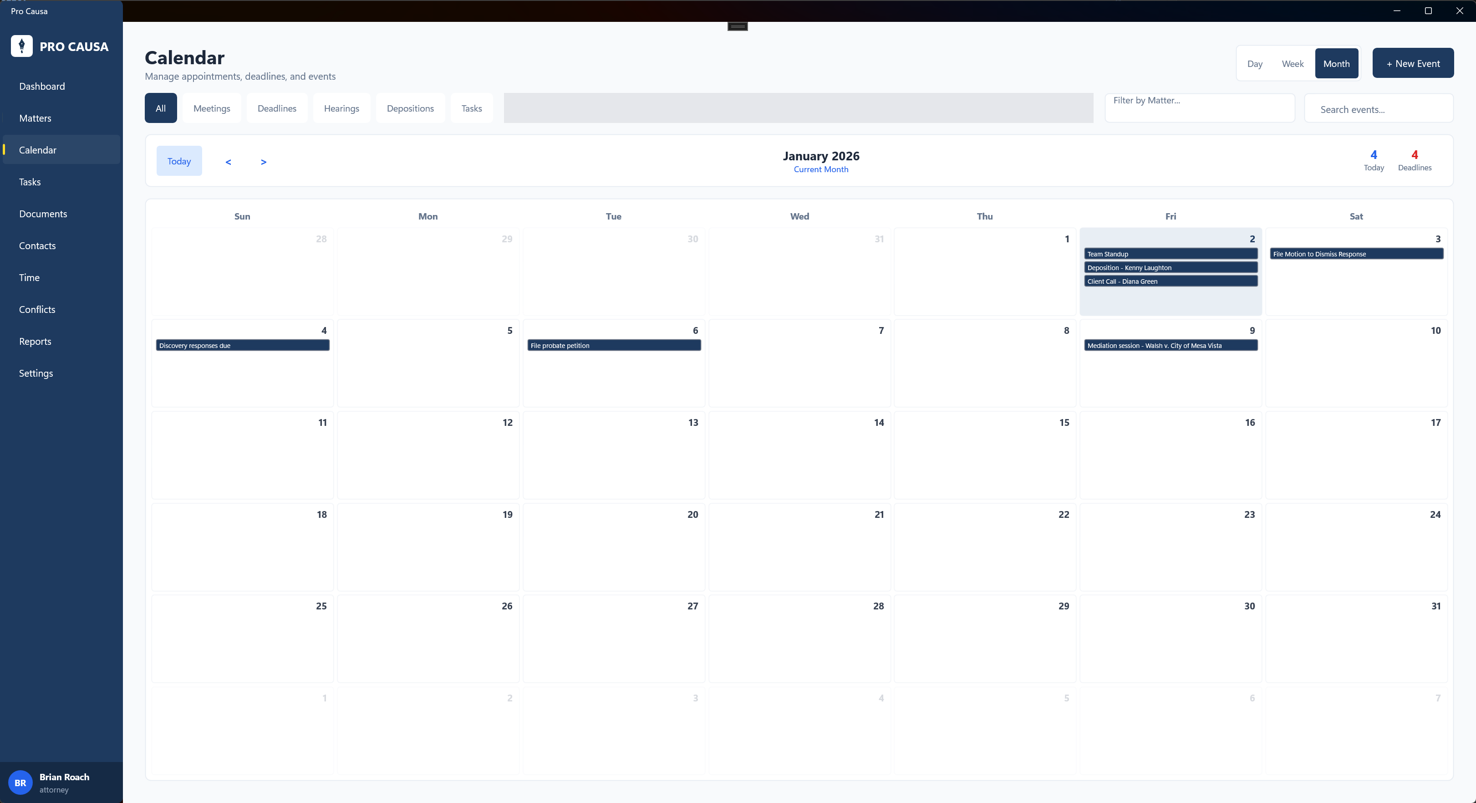Open the Mediation session event on January 9
This screenshot has width=1476, height=803.
coord(1171,346)
